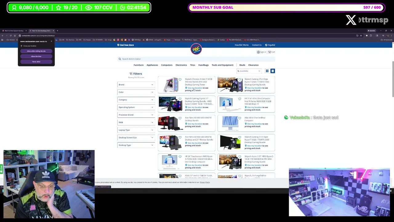Open a new browser tab

57,31
